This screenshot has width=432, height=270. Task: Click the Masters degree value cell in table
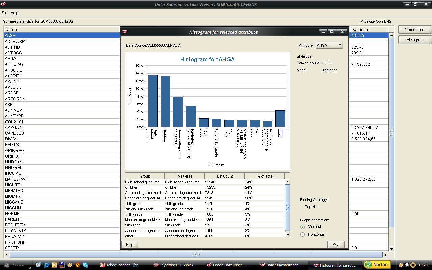tap(185, 220)
